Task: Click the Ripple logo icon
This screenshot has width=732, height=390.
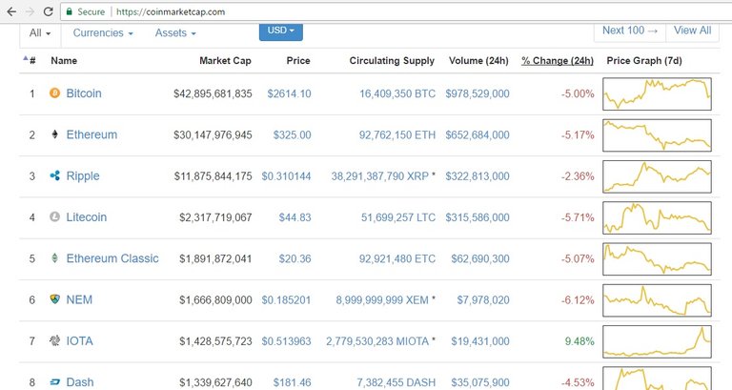Action: pos(54,176)
